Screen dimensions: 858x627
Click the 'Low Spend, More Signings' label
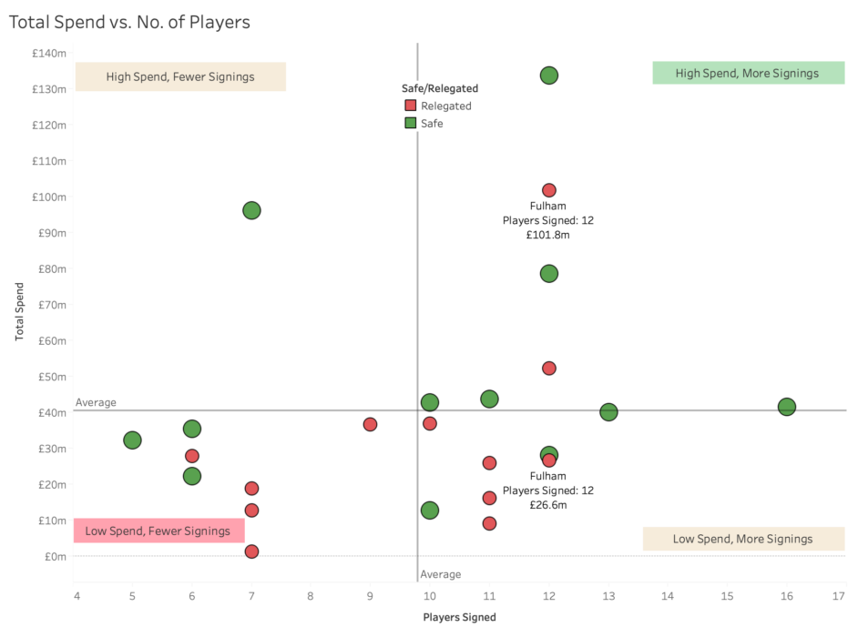743,539
